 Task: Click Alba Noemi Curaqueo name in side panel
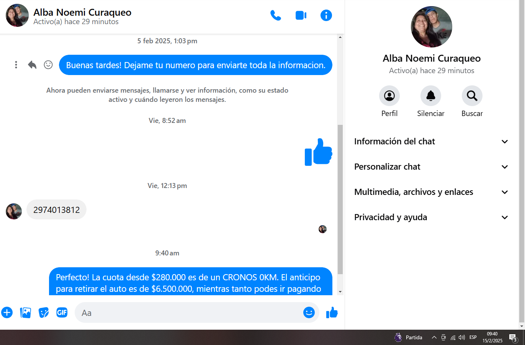432,58
